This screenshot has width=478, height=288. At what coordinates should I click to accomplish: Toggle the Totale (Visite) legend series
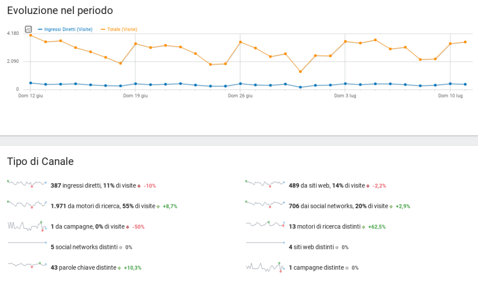pos(119,29)
